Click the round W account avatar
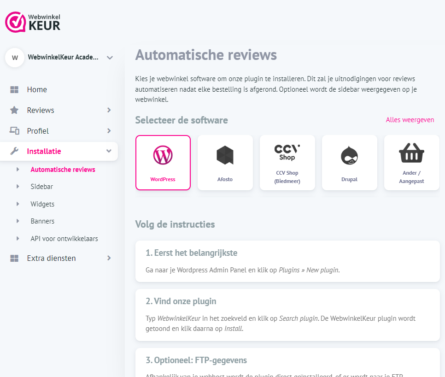 tap(15, 58)
